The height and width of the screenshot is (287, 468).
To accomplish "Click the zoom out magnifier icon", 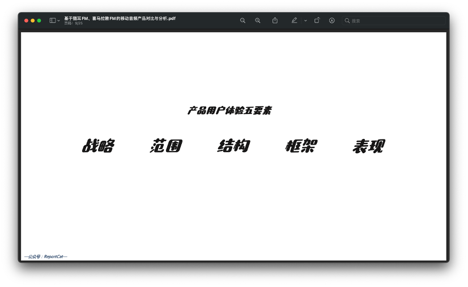I will coord(242,20).
